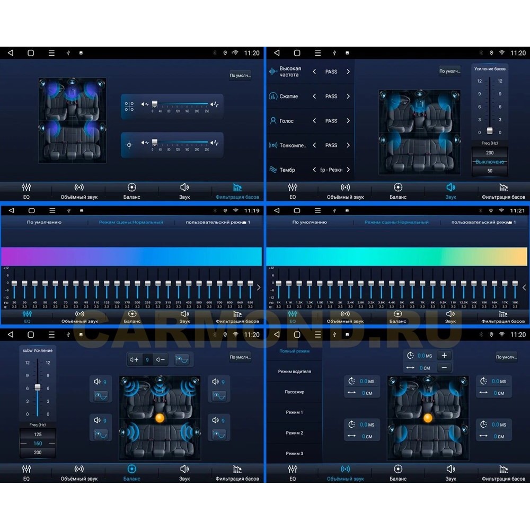This screenshot has height=530, width=530.
Task: Tap the Тембр wave icon
Action: 273,170
